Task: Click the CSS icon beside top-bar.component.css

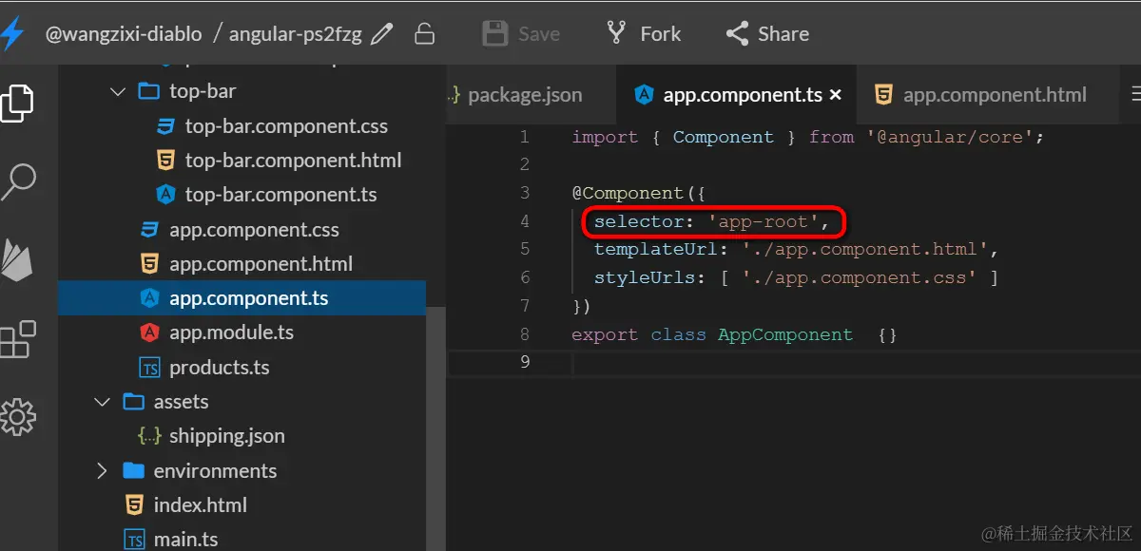Action: click(x=165, y=126)
